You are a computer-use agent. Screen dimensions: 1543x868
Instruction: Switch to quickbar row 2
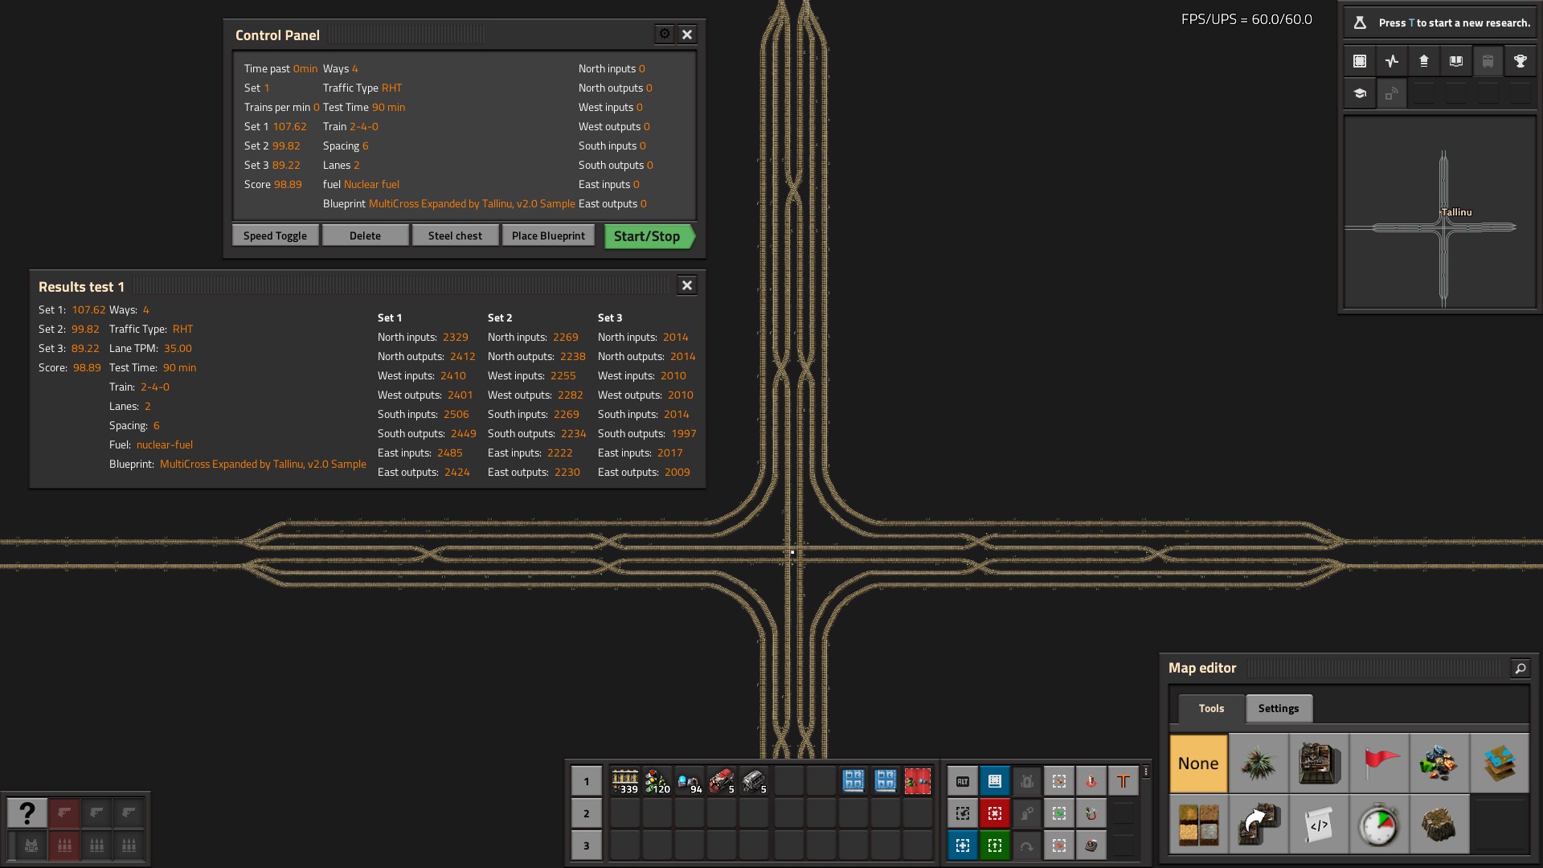pyautogui.click(x=587, y=813)
